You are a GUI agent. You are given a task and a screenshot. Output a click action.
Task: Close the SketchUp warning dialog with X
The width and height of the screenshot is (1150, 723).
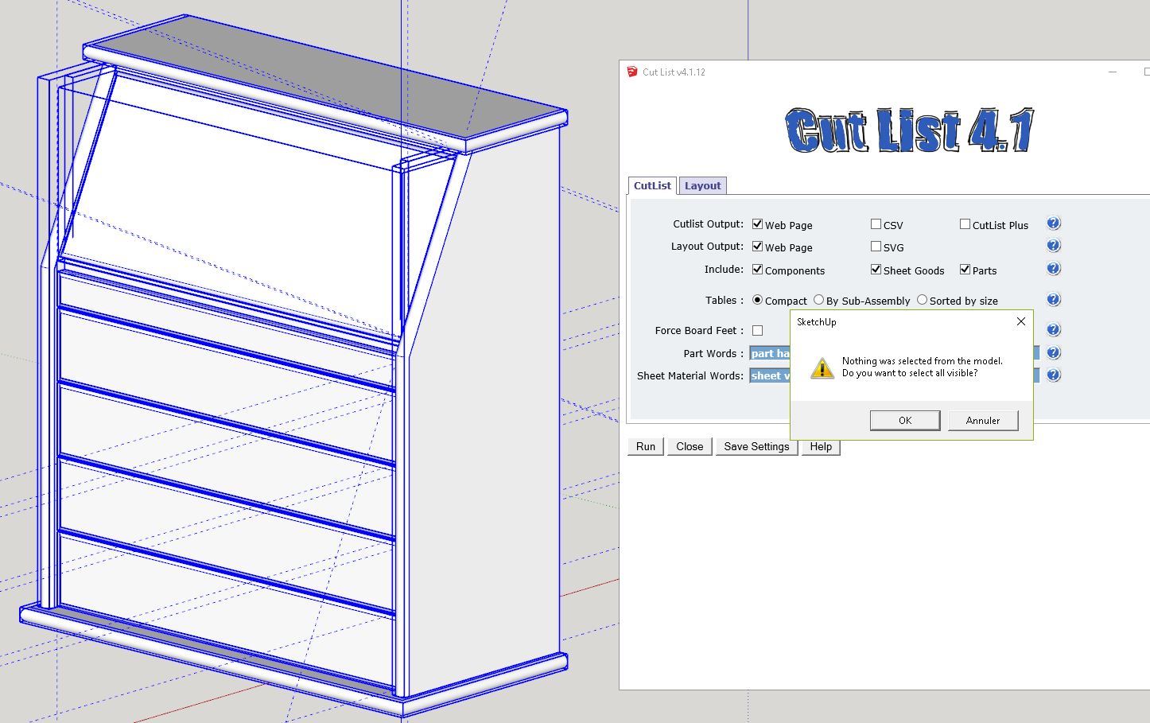(x=1021, y=321)
